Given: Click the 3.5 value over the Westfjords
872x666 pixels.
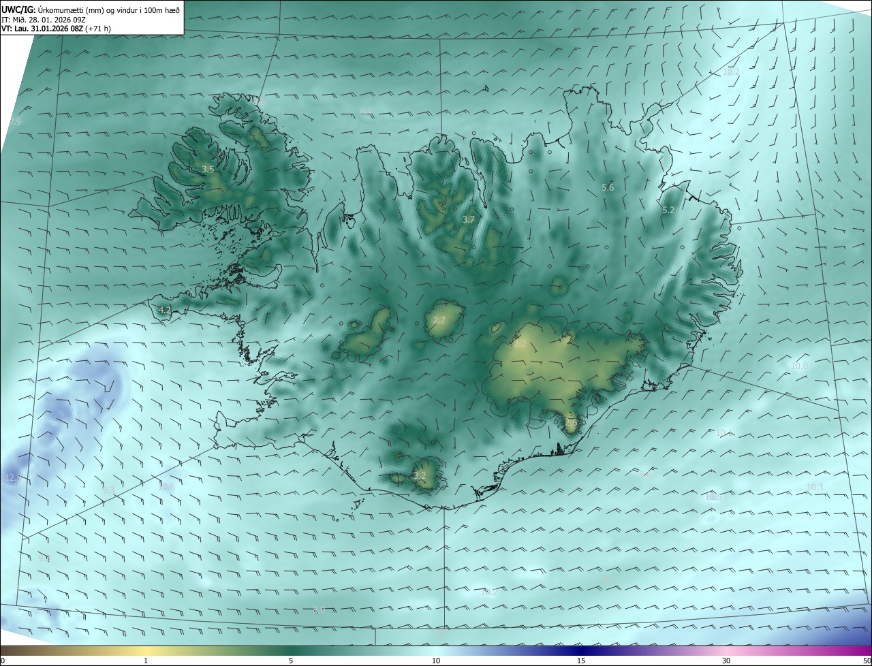Looking at the screenshot, I should tap(208, 169).
